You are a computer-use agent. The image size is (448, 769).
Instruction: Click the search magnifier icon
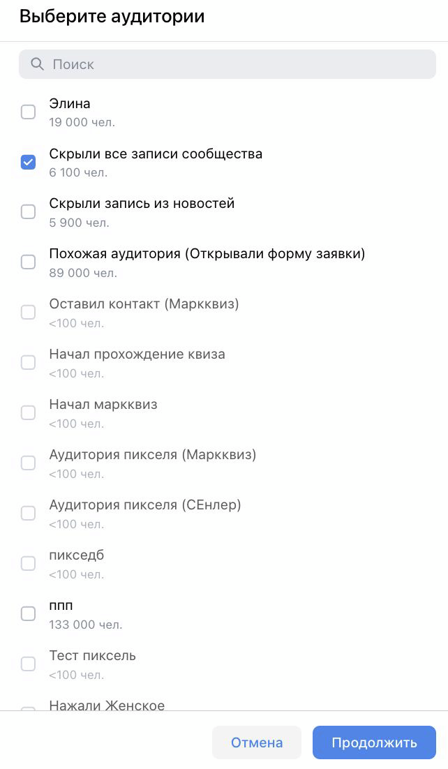click(x=38, y=64)
